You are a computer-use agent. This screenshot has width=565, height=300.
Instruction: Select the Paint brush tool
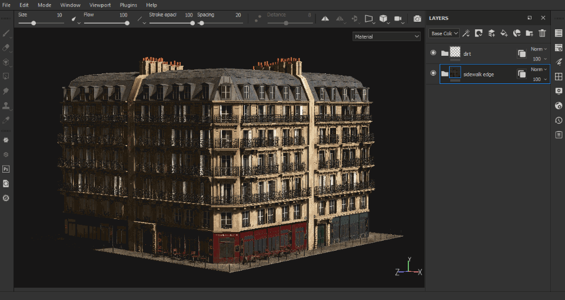pyautogui.click(x=6, y=34)
